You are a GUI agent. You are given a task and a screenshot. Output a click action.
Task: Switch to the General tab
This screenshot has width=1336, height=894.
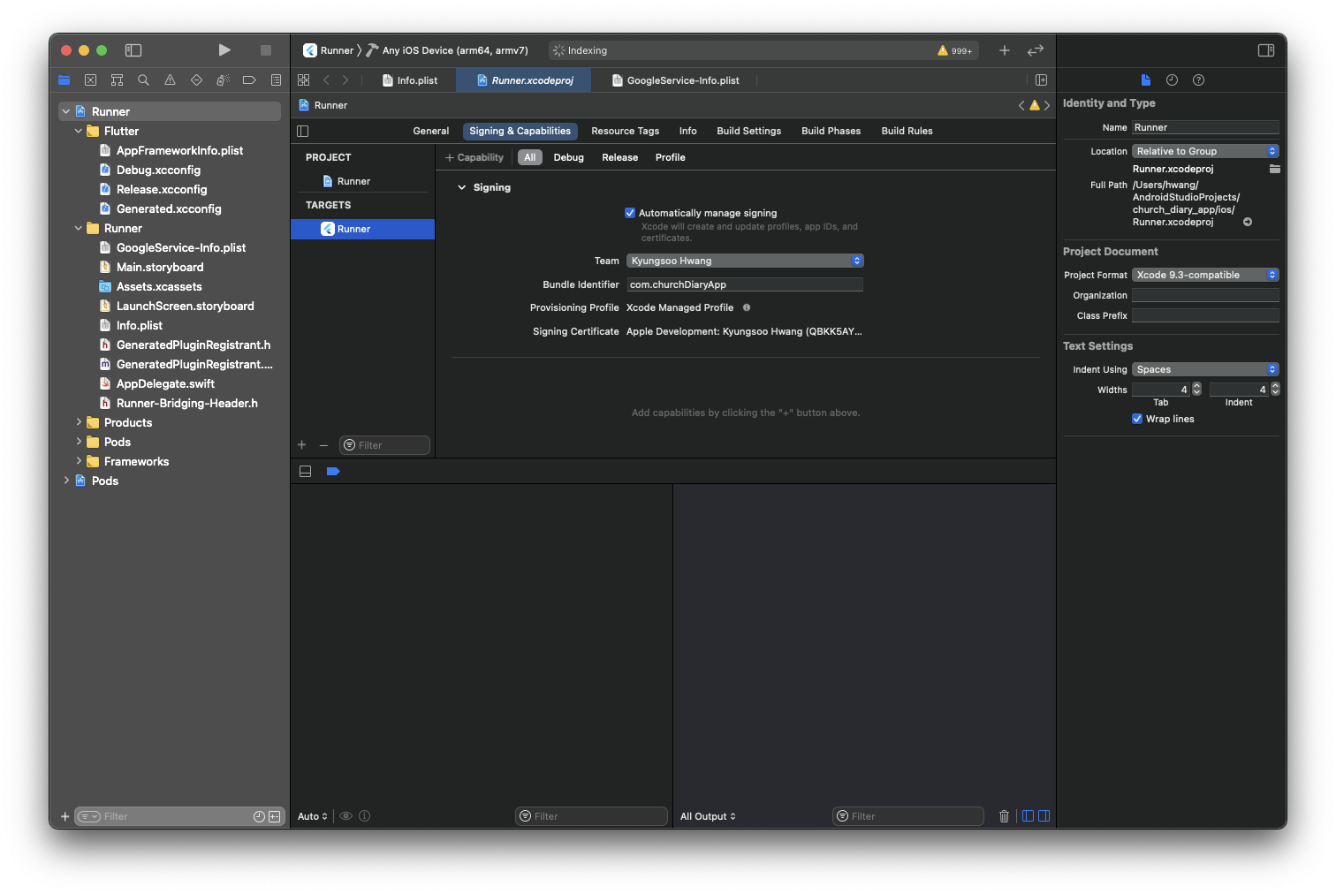click(431, 131)
